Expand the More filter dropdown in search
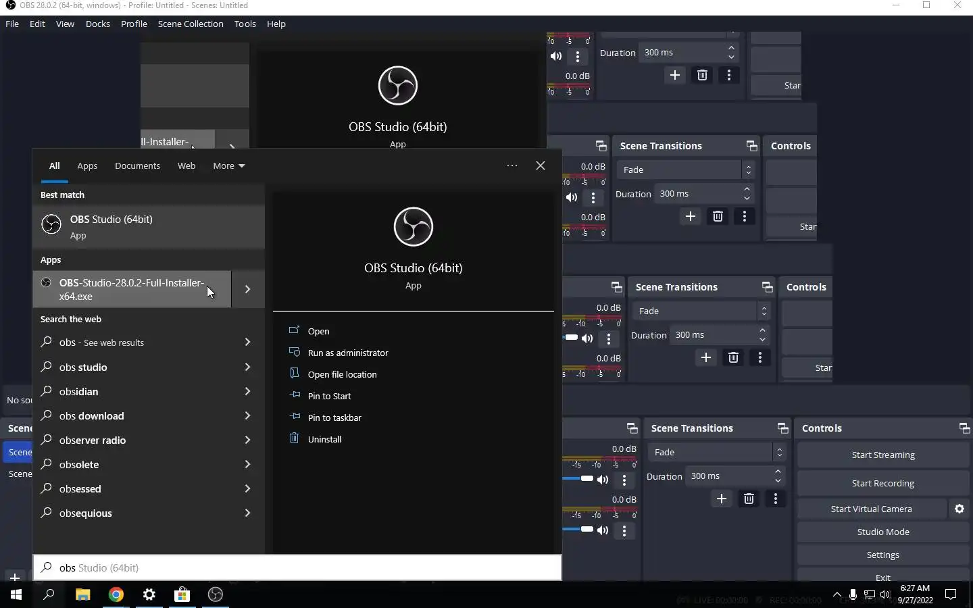The width and height of the screenshot is (973, 608). (229, 166)
